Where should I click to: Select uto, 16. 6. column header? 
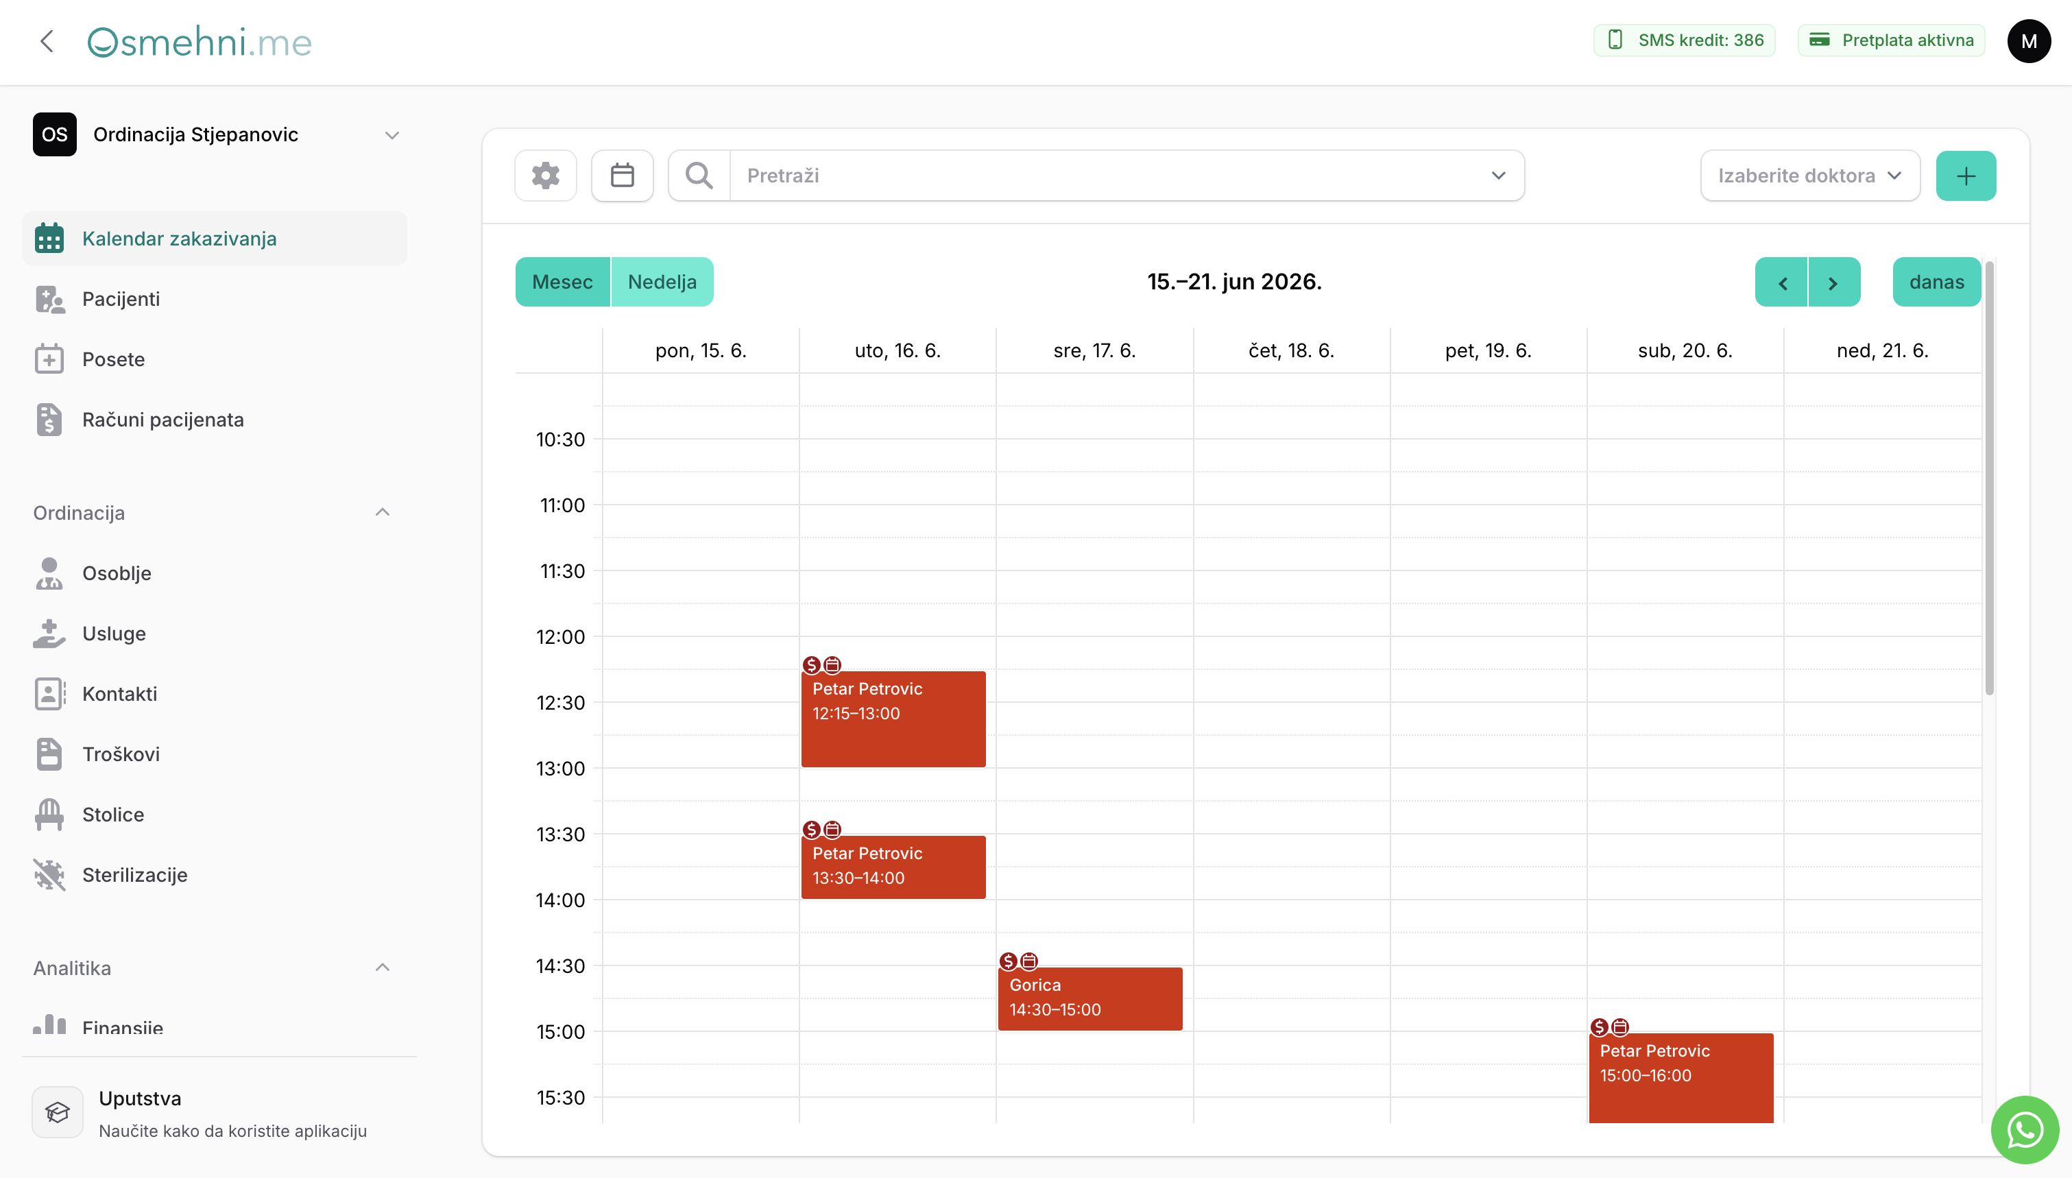coord(897,350)
